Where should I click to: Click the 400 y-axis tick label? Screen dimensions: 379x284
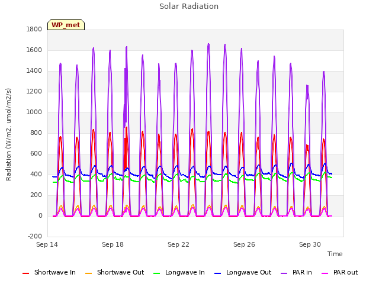tap(36, 175)
